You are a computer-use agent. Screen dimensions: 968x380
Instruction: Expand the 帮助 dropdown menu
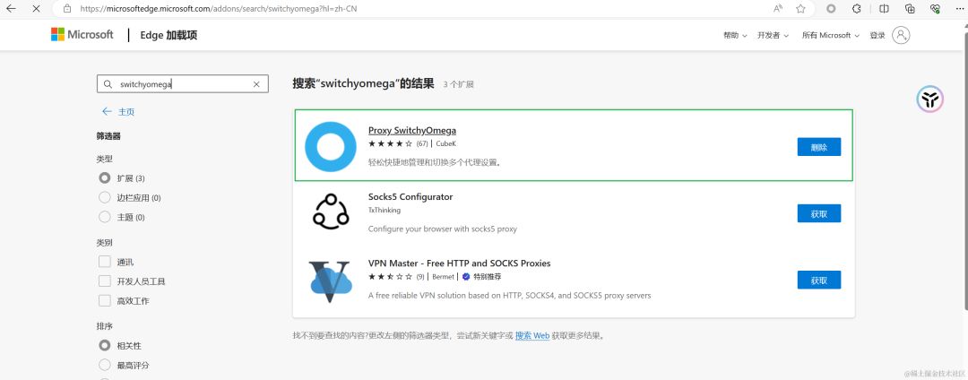735,35
